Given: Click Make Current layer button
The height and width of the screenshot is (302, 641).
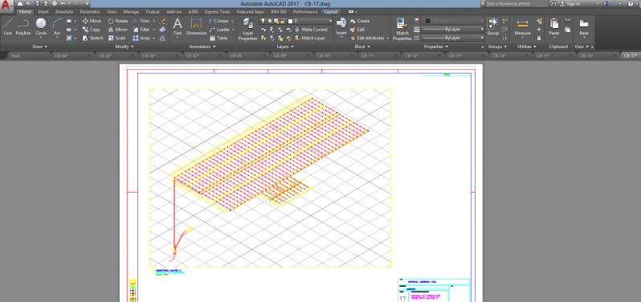Looking at the screenshot, I should (311, 30).
